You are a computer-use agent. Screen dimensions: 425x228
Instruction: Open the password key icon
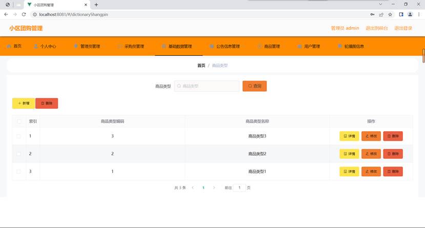(x=372, y=14)
